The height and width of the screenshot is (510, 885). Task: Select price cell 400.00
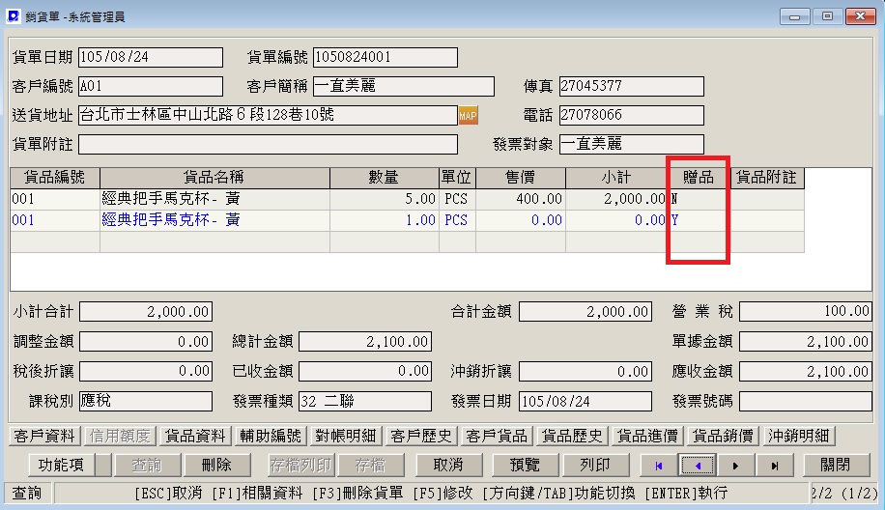tap(521, 199)
